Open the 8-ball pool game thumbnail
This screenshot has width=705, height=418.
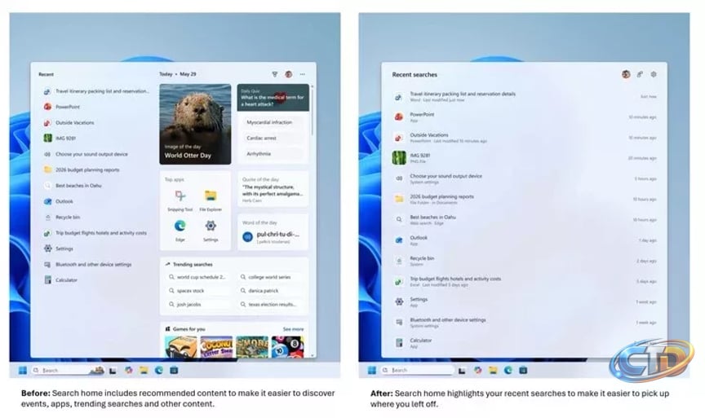(x=288, y=347)
